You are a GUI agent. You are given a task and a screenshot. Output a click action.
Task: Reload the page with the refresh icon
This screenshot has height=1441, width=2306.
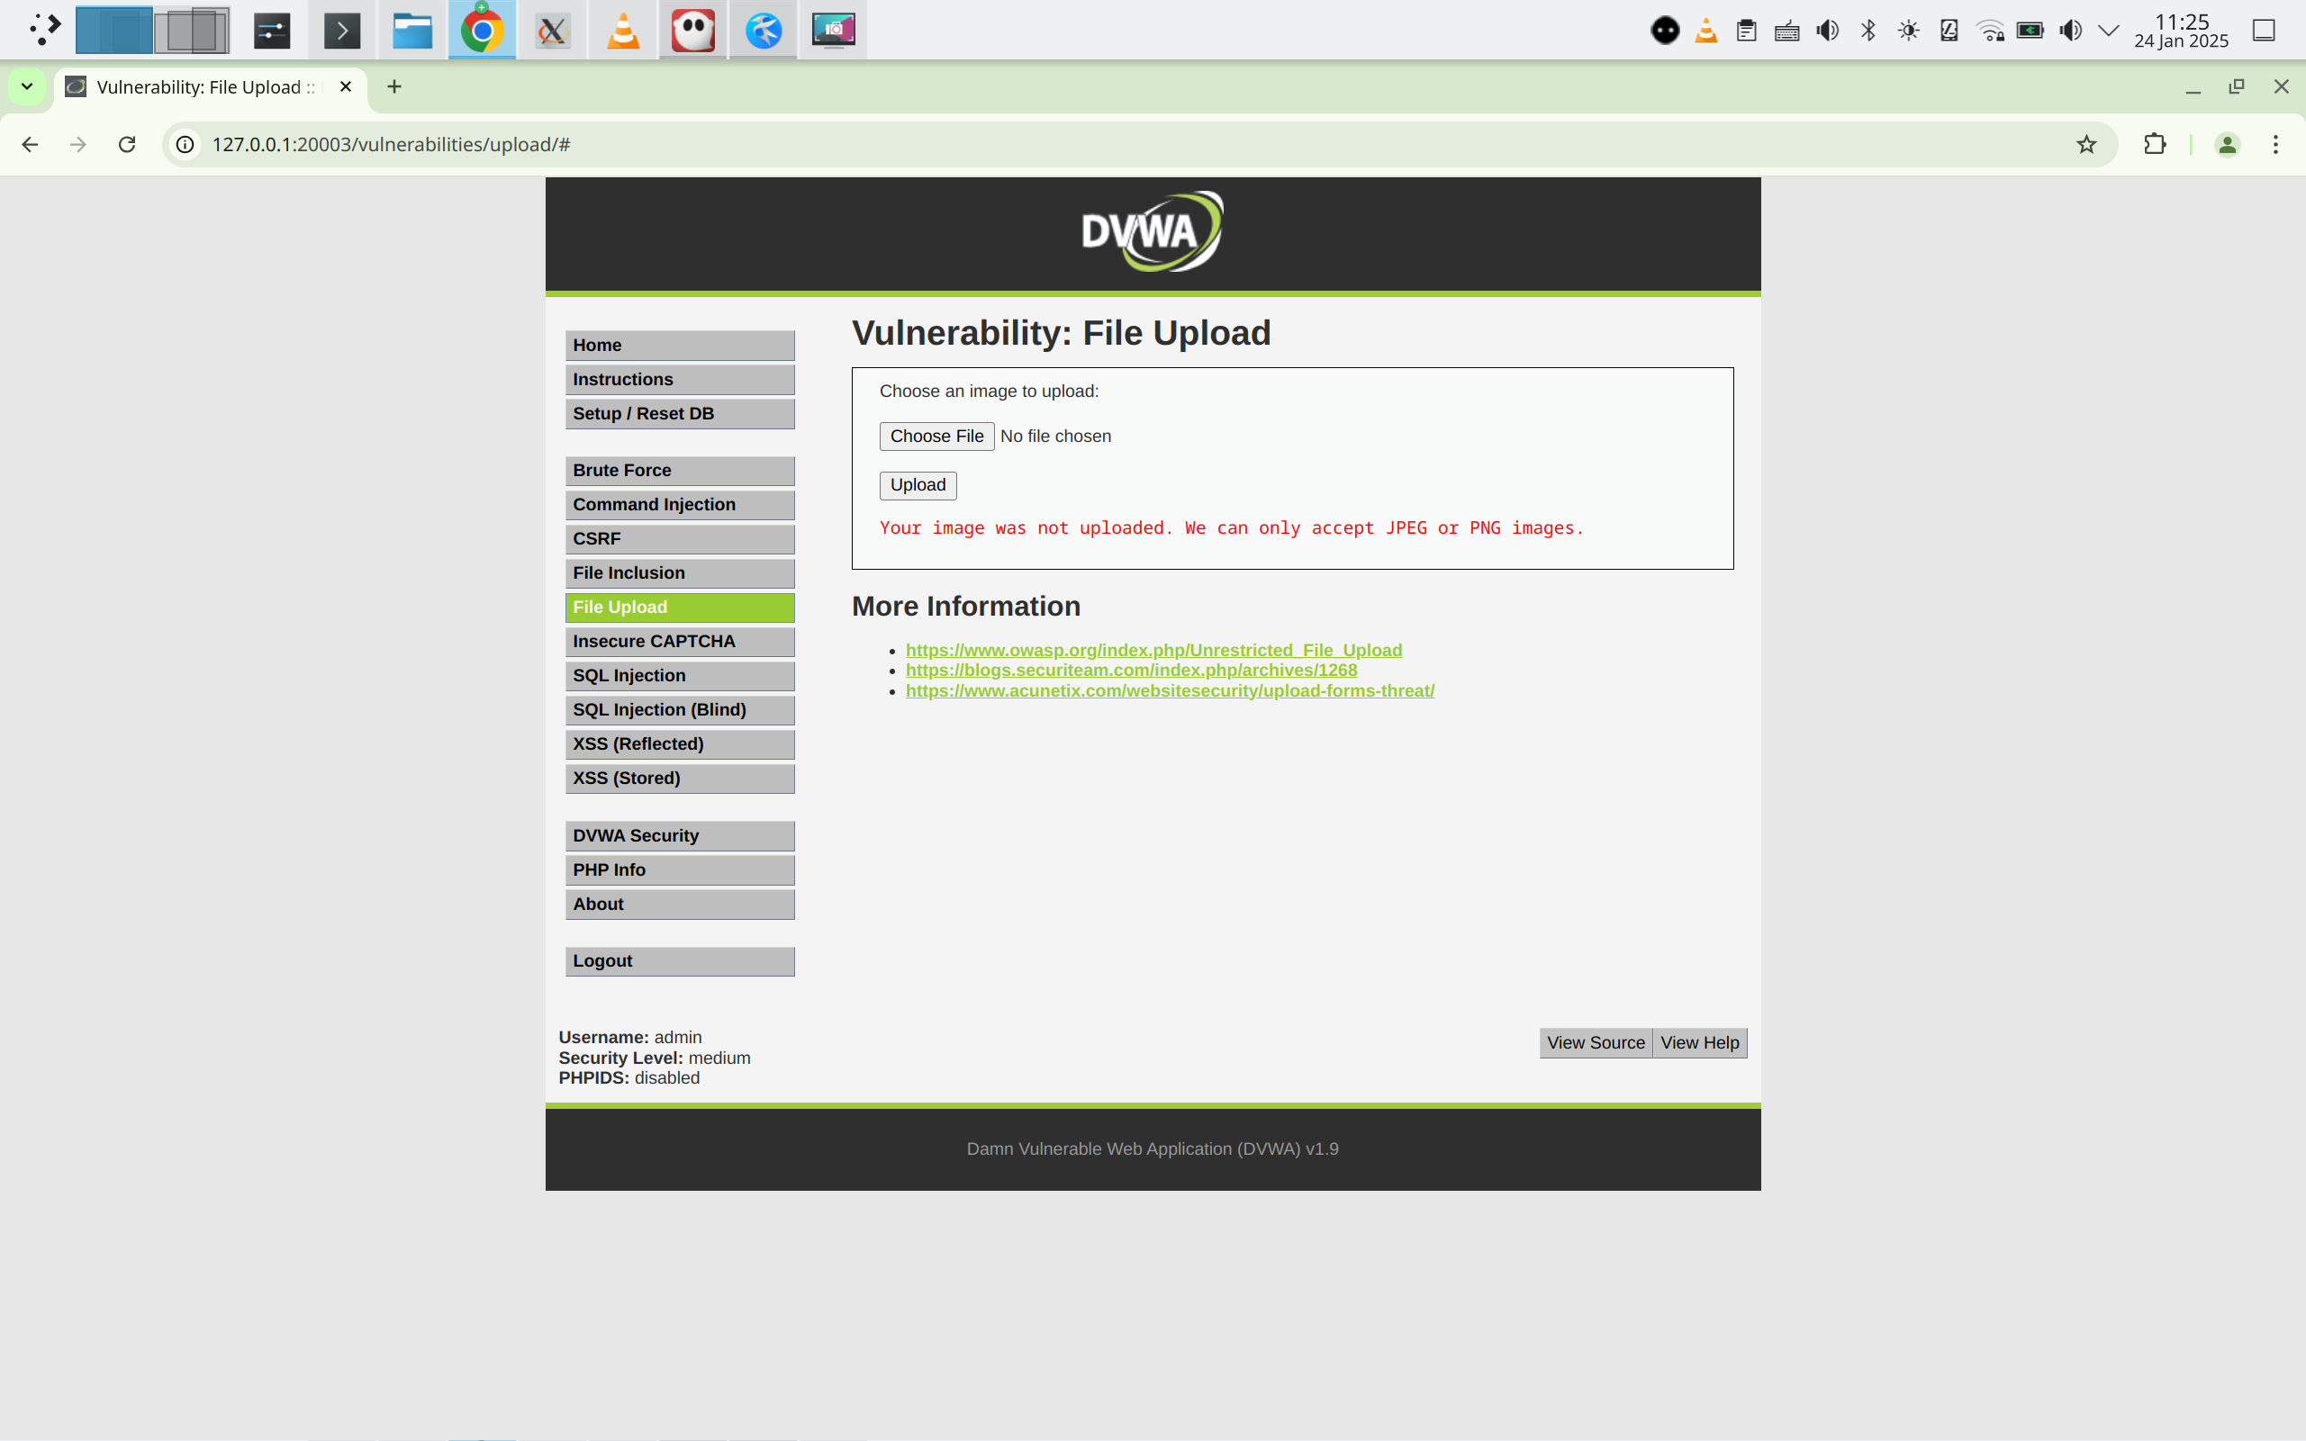pyautogui.click(x=127, y=145)
